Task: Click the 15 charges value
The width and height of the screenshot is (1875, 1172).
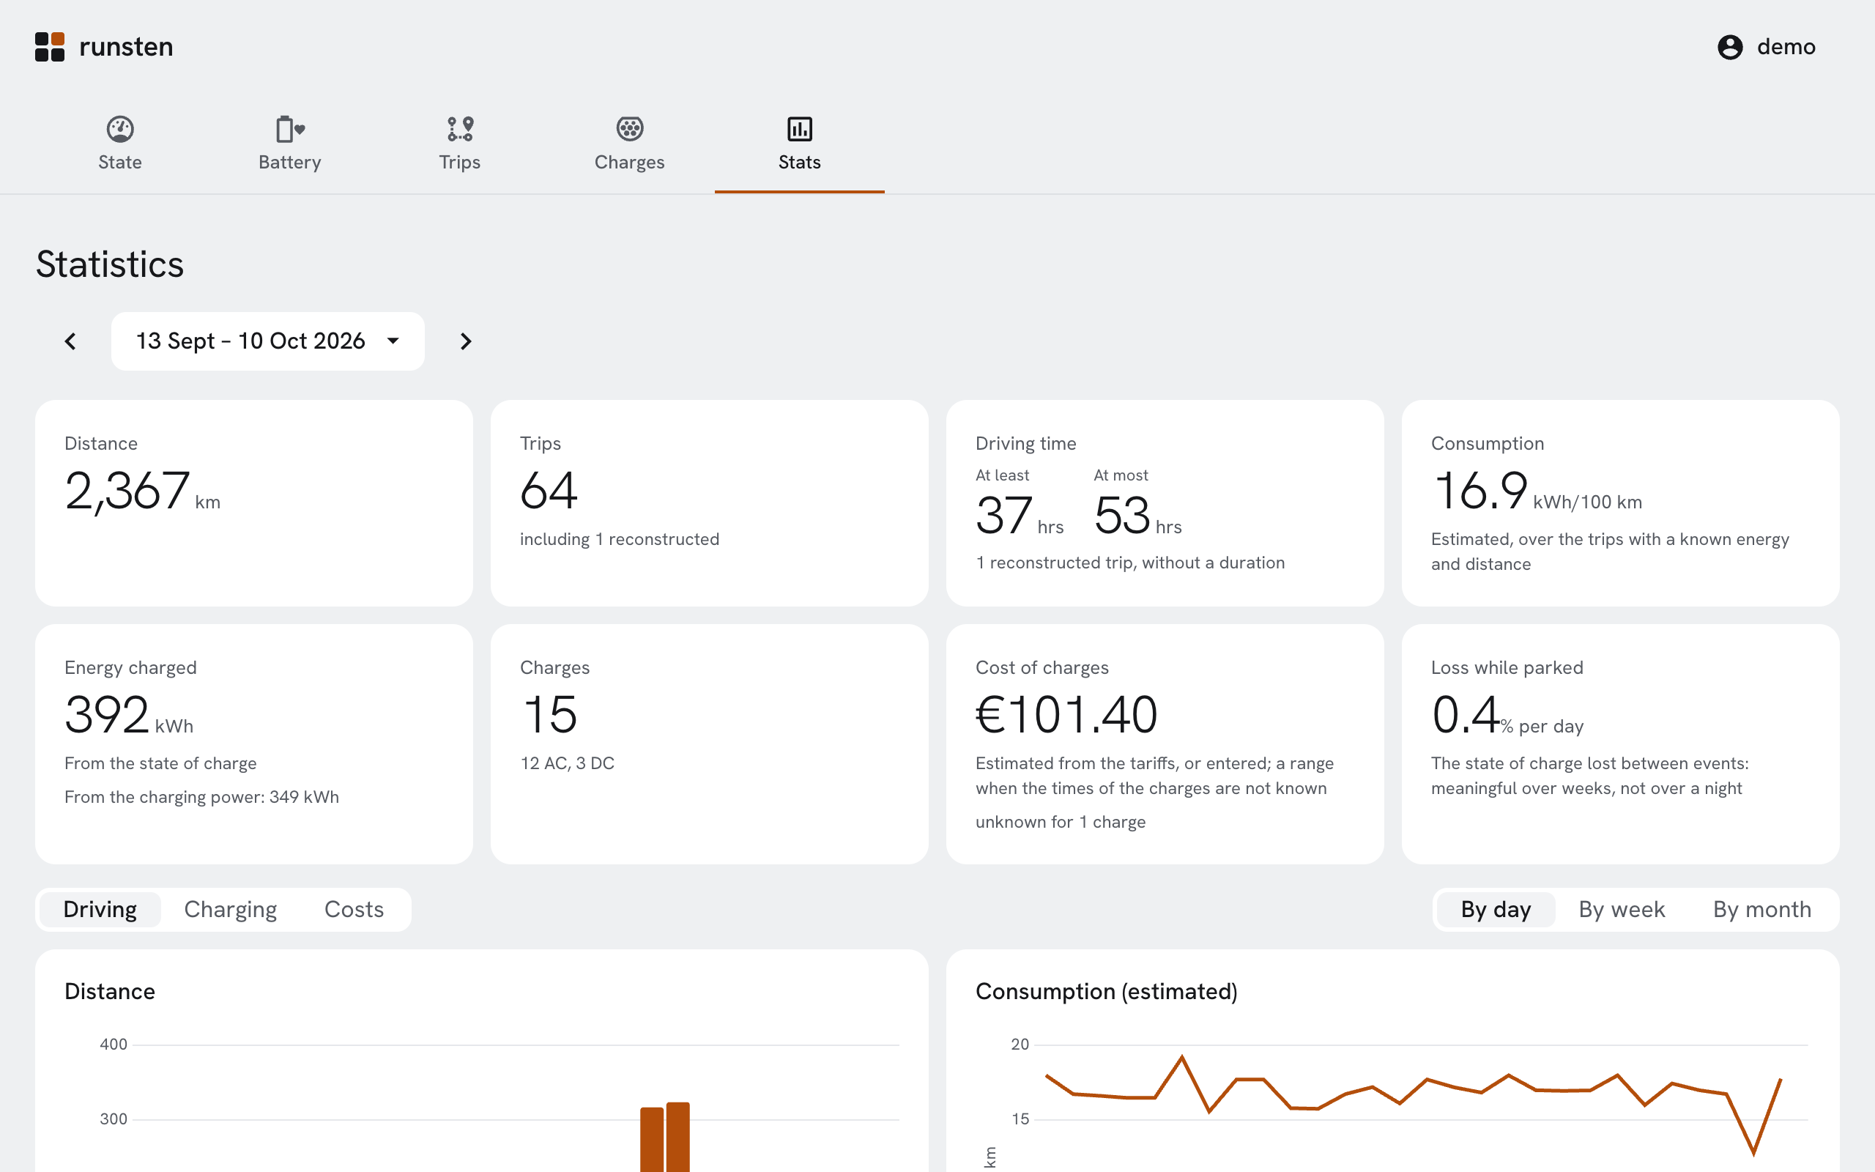Action: click(550, 715)
